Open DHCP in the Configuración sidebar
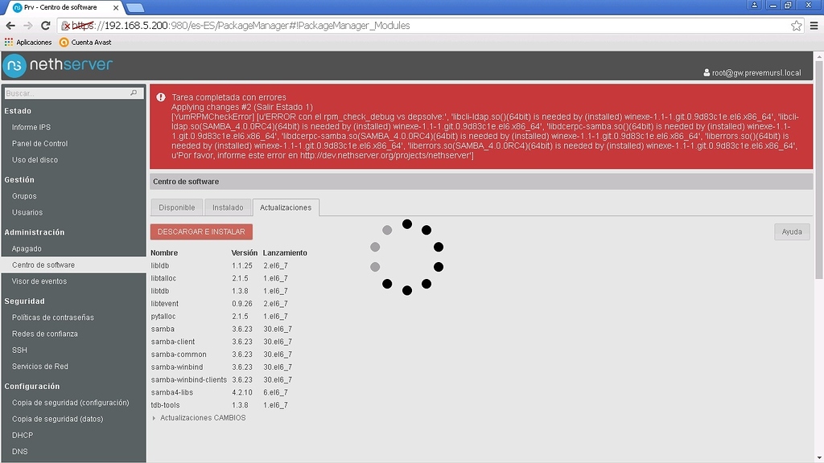This screenshot has width=824, height=463. 23,435
